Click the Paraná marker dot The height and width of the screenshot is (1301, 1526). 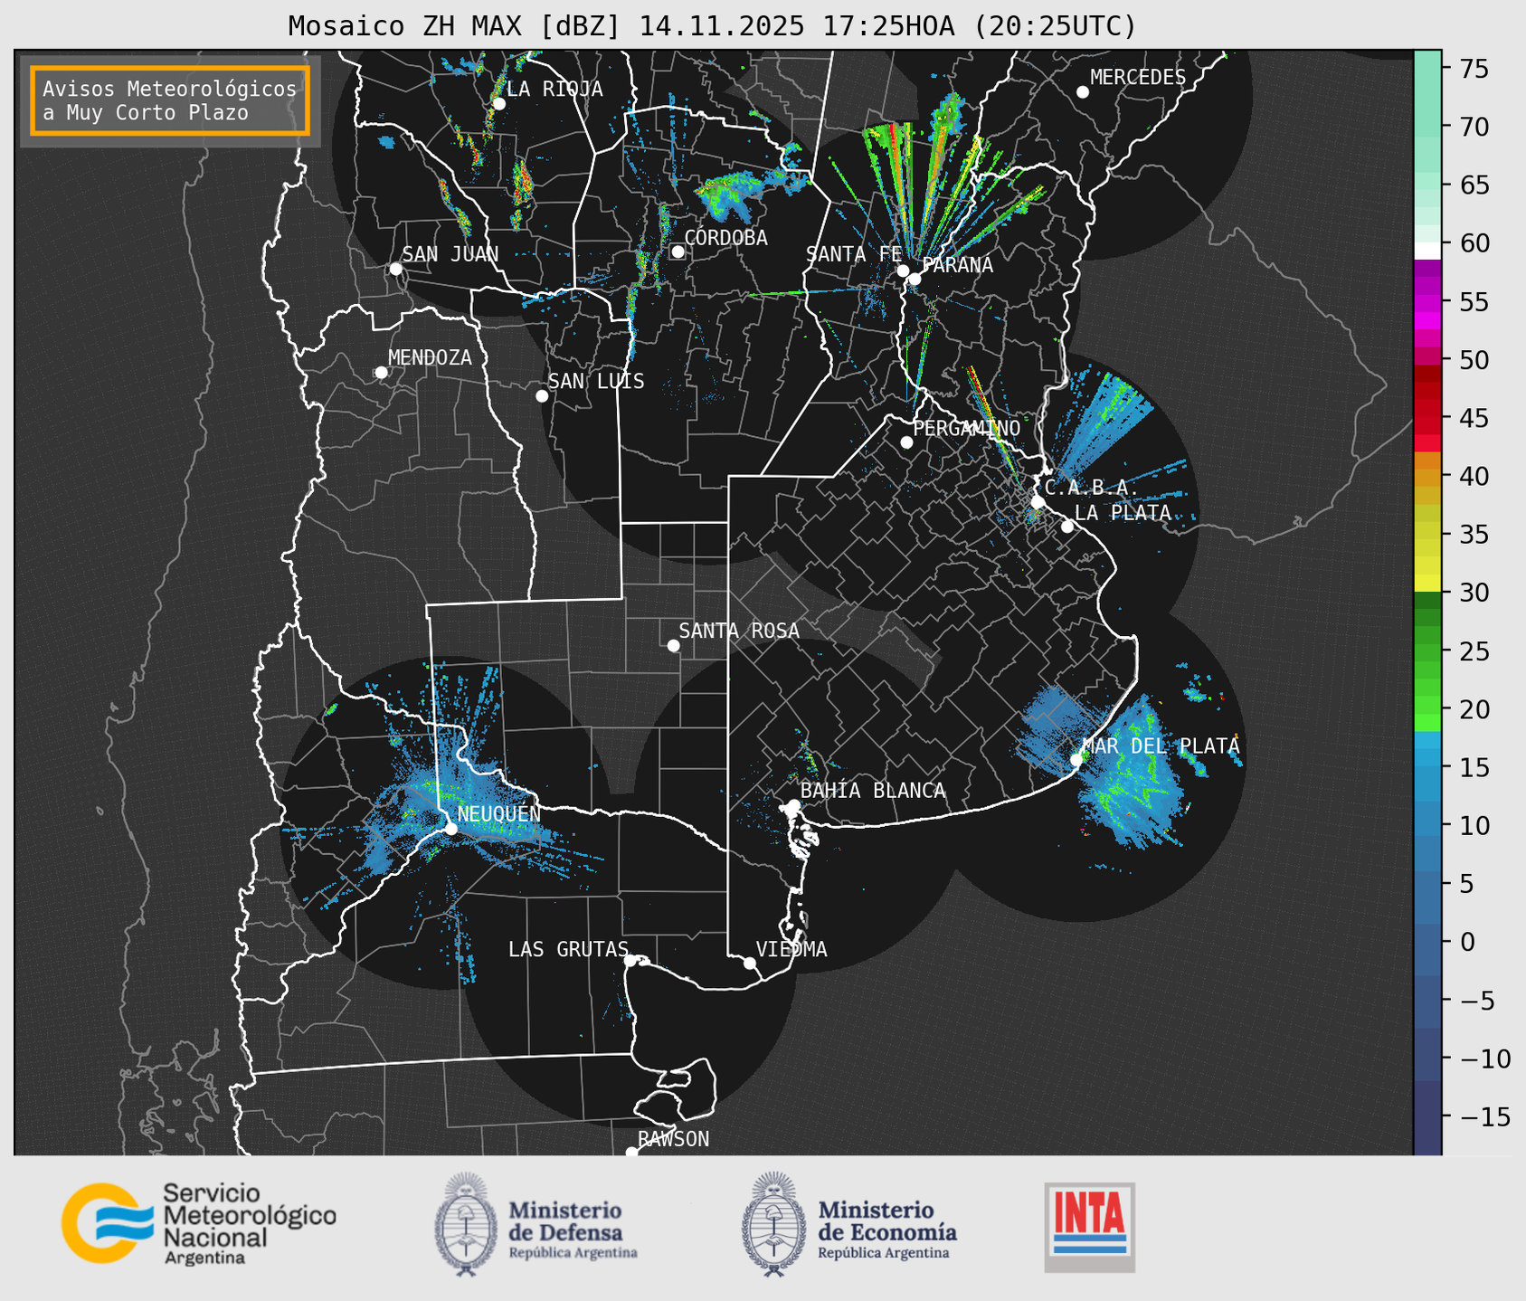point(915,279)
